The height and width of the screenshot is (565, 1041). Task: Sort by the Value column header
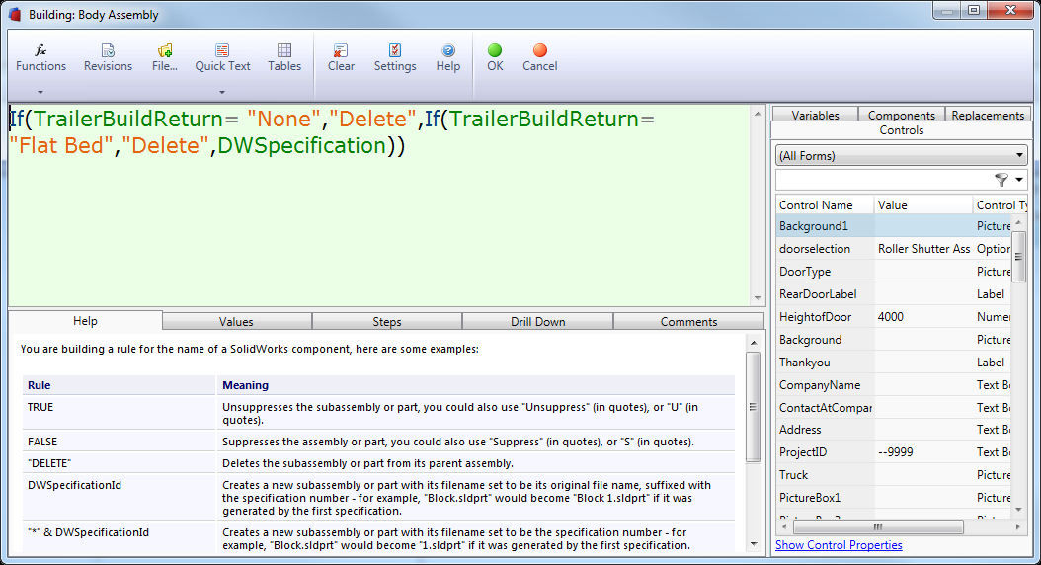[922, 205]
